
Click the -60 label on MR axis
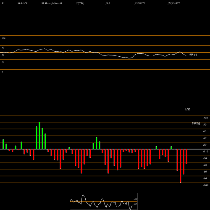coord(205,172)
